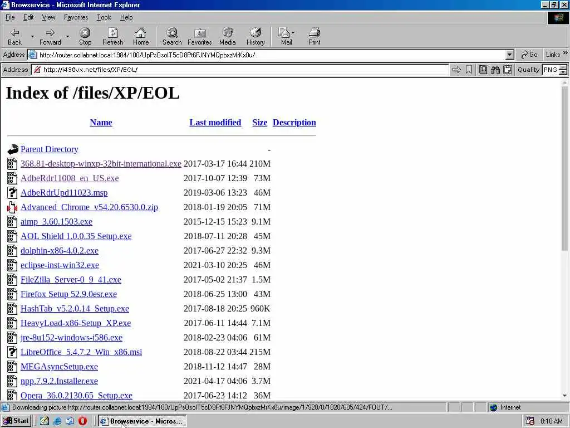This screenshot has height=428, width=570.
Task: Open the Favorites toolbar panel
Action: tap(200, 36)
